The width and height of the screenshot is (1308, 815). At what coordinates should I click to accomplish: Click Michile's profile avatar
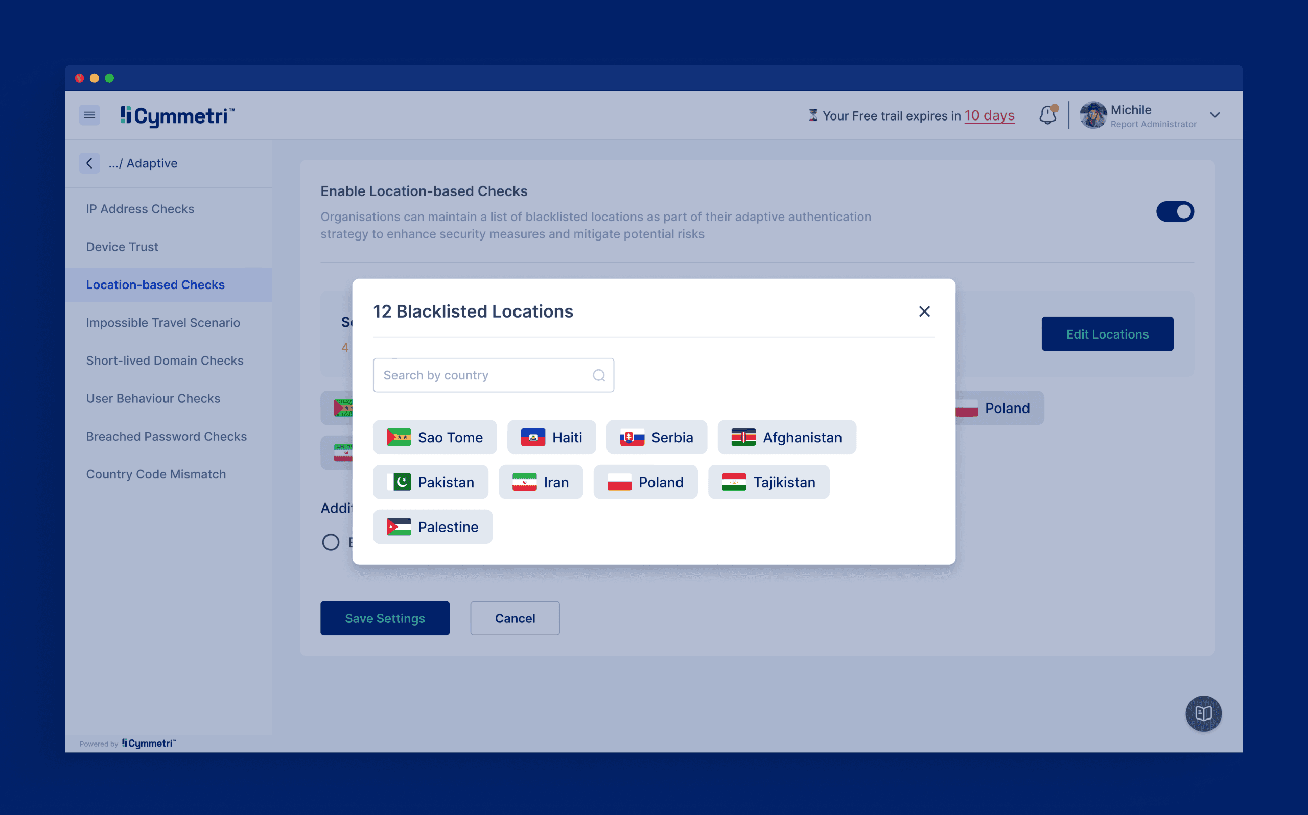1093,115
